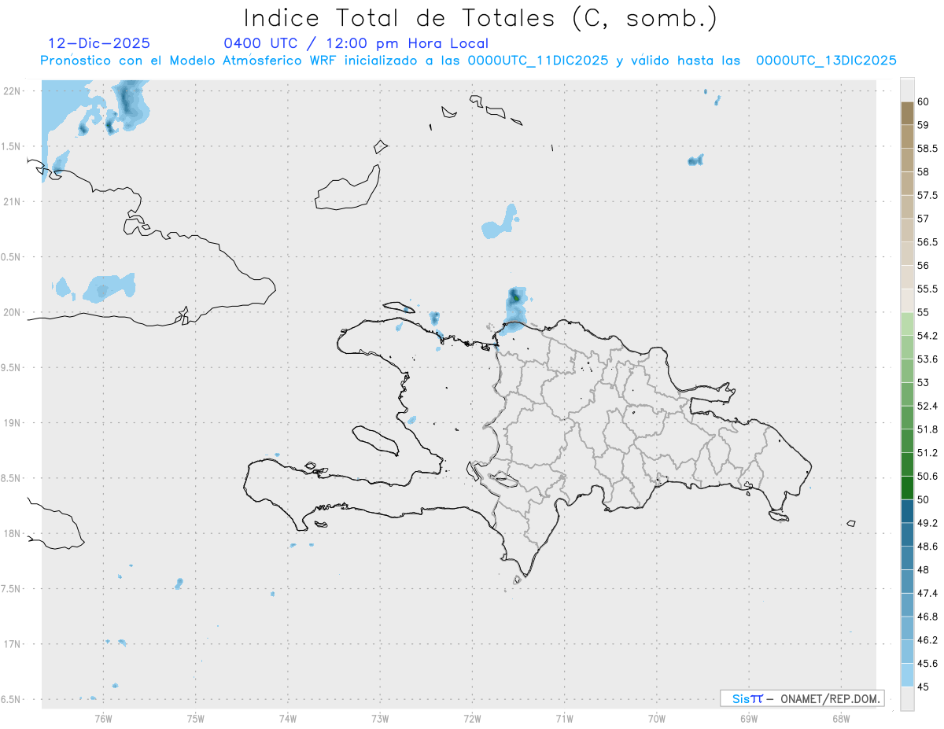Pick the pale beige swatch between 55 and 55.5
Viewport: 944px width, 729px height.
pos(907,300)
